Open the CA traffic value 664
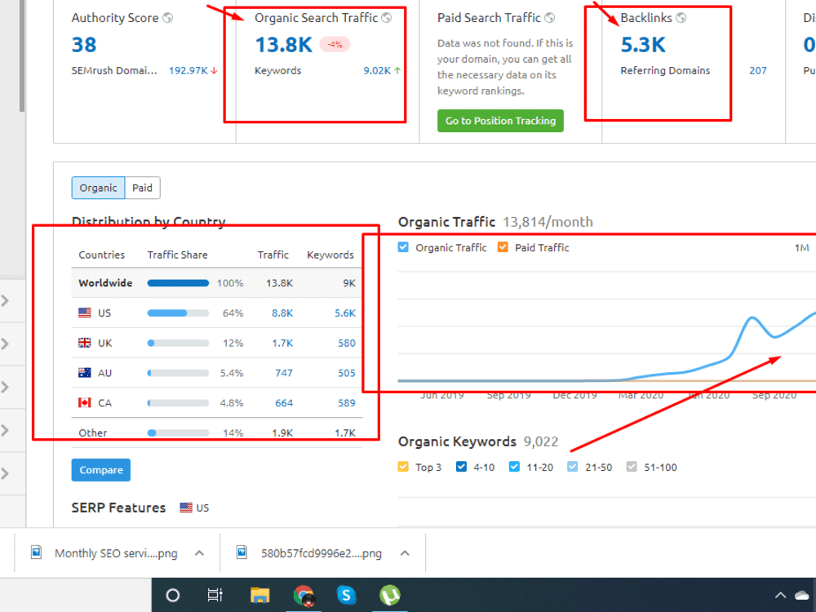 pyautogui.click(x=284, y=403)
